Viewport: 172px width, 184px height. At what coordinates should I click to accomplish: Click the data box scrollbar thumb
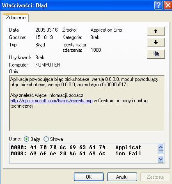[x=161, y=152]
